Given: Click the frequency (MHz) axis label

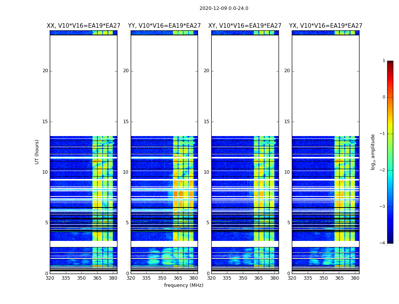Looking at the screenshot, I should click(x=184, y=285).
